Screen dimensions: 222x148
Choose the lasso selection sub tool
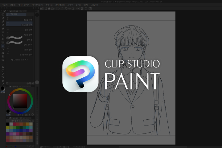tap(19, 19)
